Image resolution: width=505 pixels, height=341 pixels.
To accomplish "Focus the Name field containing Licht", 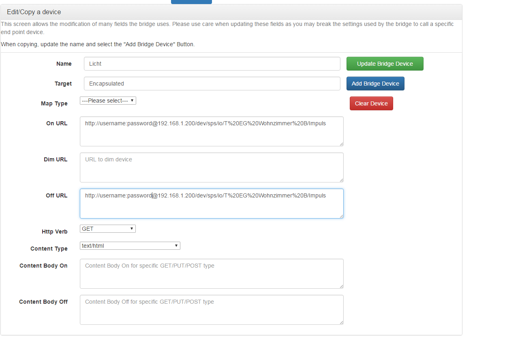I will (212, 64).
